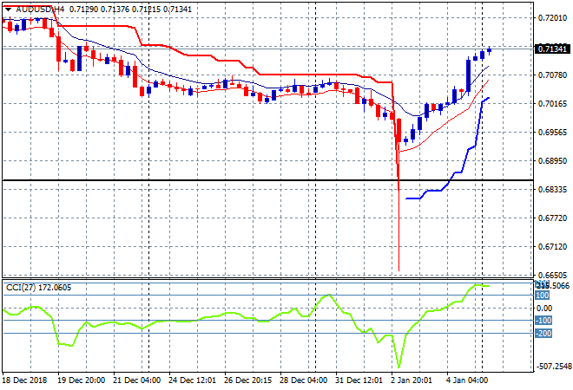Image resolution: width=573 pixels, height=390 pixels.
Task: Select the OHLC values 0.71290 0.71376 0.71215 0.71341
Action: tap(130, 10)
